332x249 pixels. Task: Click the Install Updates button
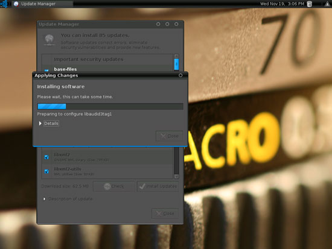click(x=158, y=186)
